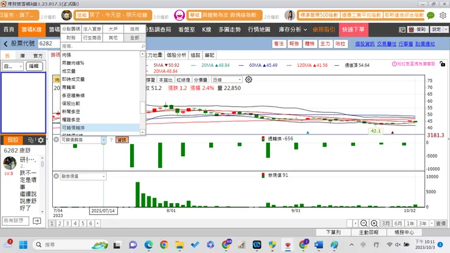
Task: Select the 分點籌碼 category filter
Action: tap(71, 29)
